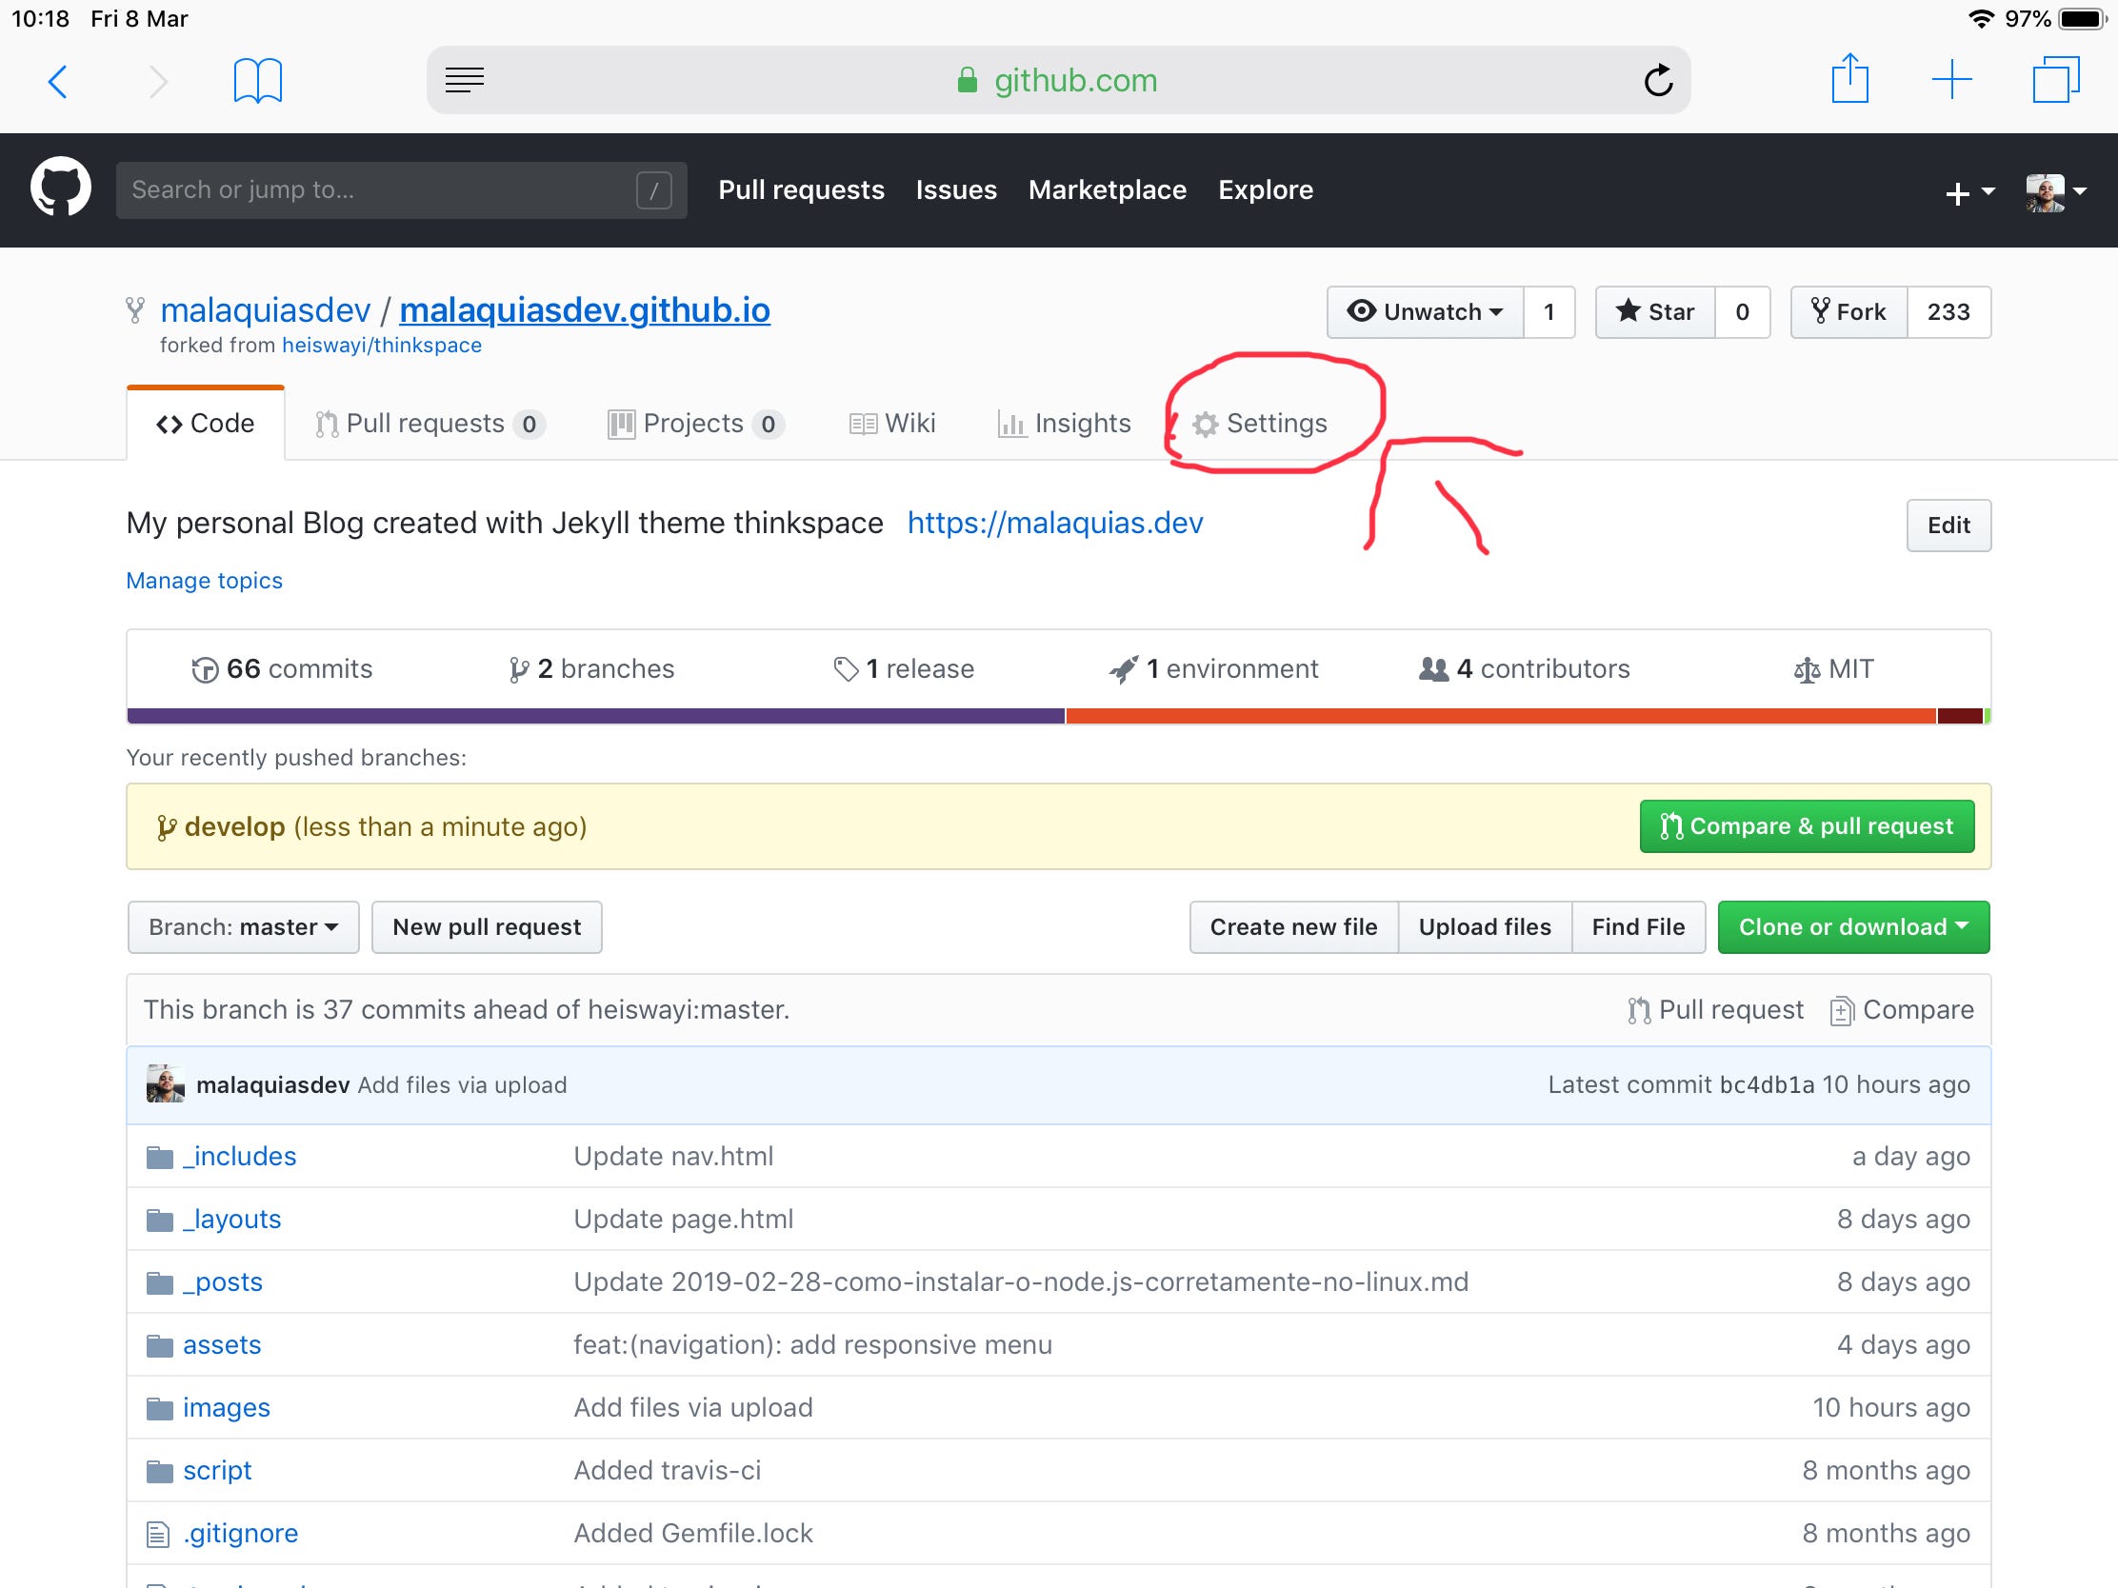Click the gear icon beside Settings
This screenshot has width=2118, height=1588.
pyautogui.click(x=1205, y=424)
